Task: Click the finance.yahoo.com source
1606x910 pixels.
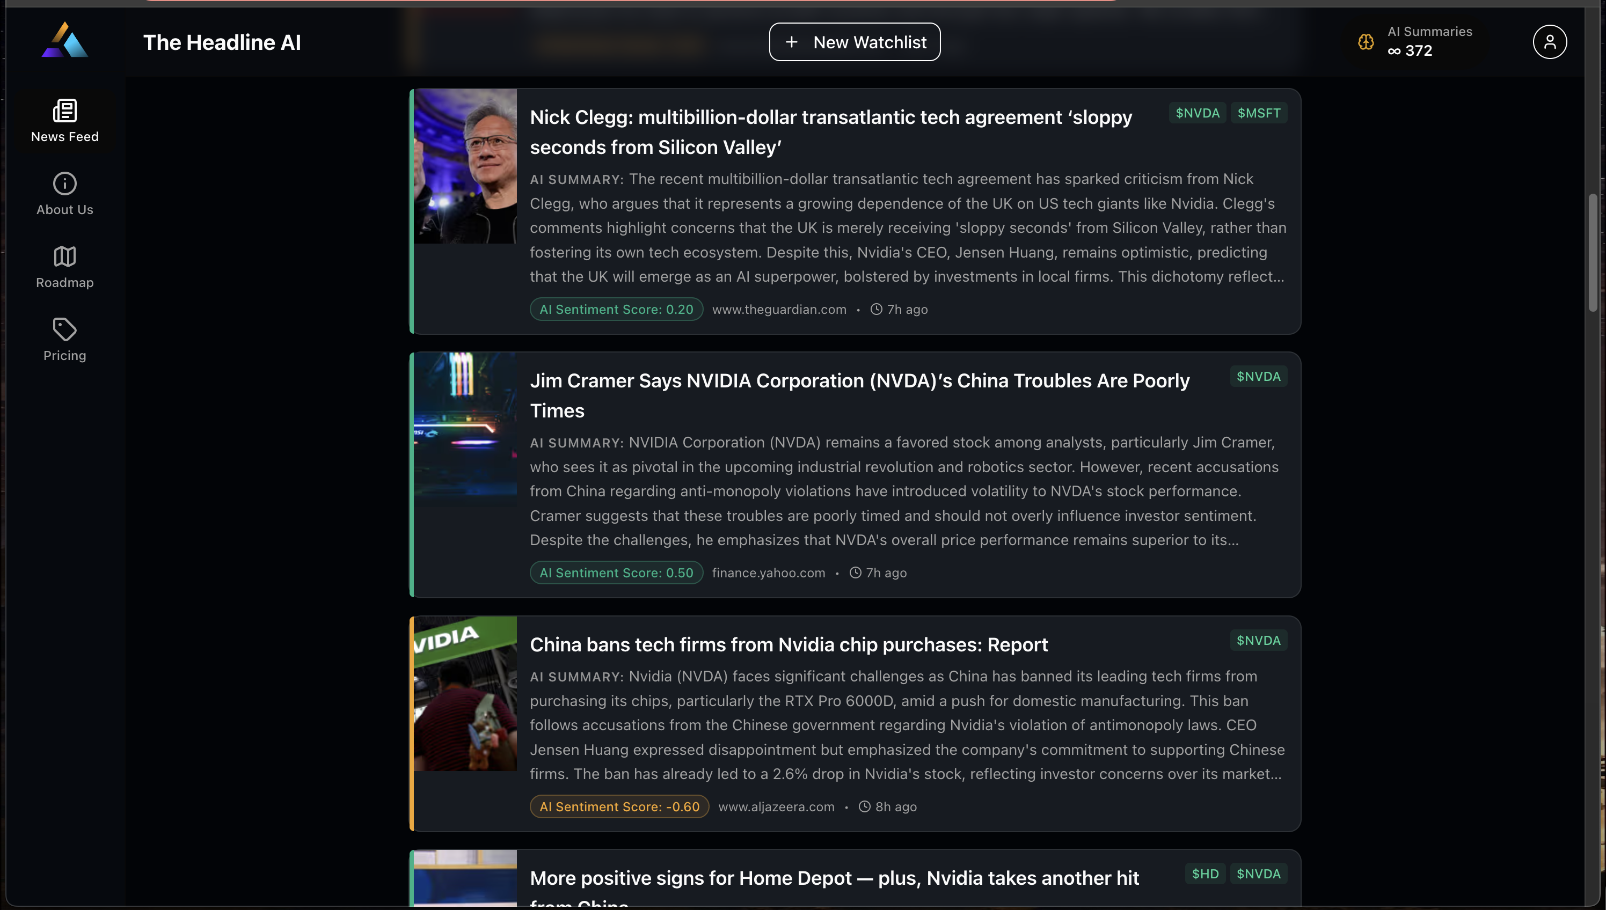Action: point(768,573)
